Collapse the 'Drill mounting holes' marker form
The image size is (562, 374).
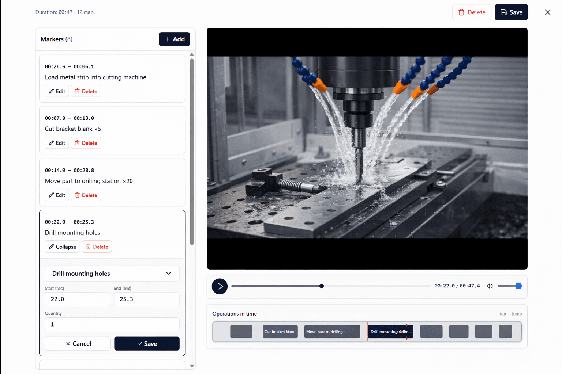pos(62,247)
